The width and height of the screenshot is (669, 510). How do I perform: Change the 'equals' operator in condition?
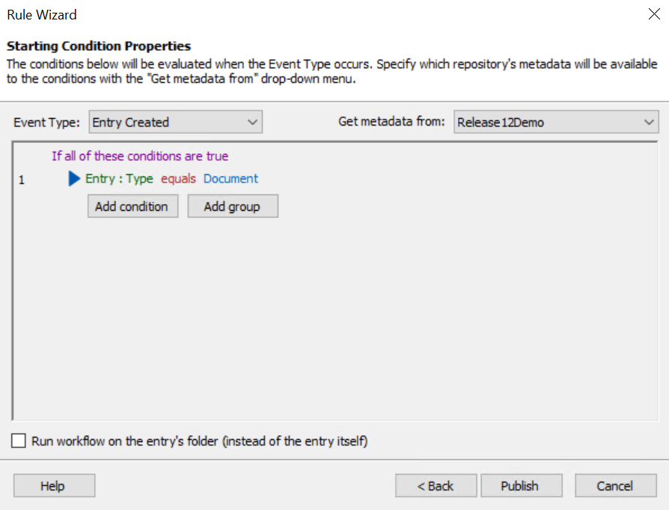click(178, 179)
